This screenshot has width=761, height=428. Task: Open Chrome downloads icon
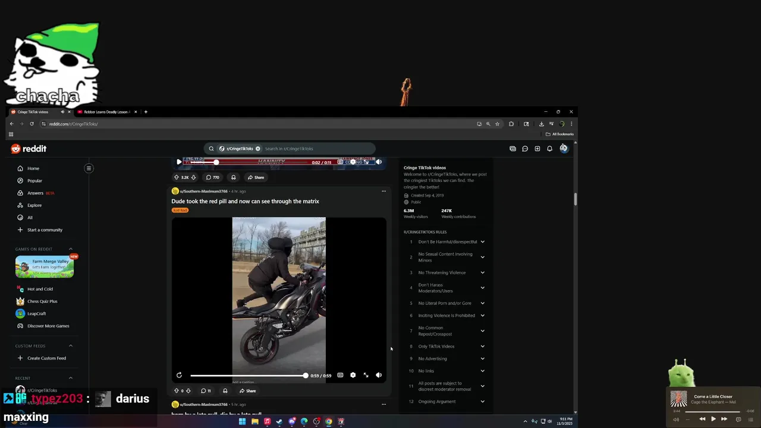(541, 124)
